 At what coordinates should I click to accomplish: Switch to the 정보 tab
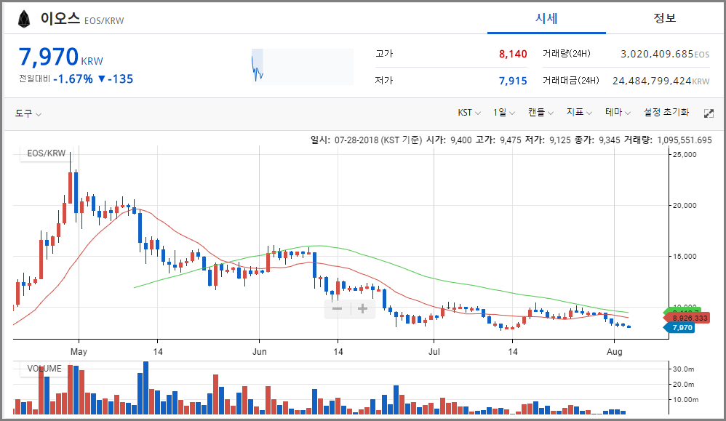(664, 18)
